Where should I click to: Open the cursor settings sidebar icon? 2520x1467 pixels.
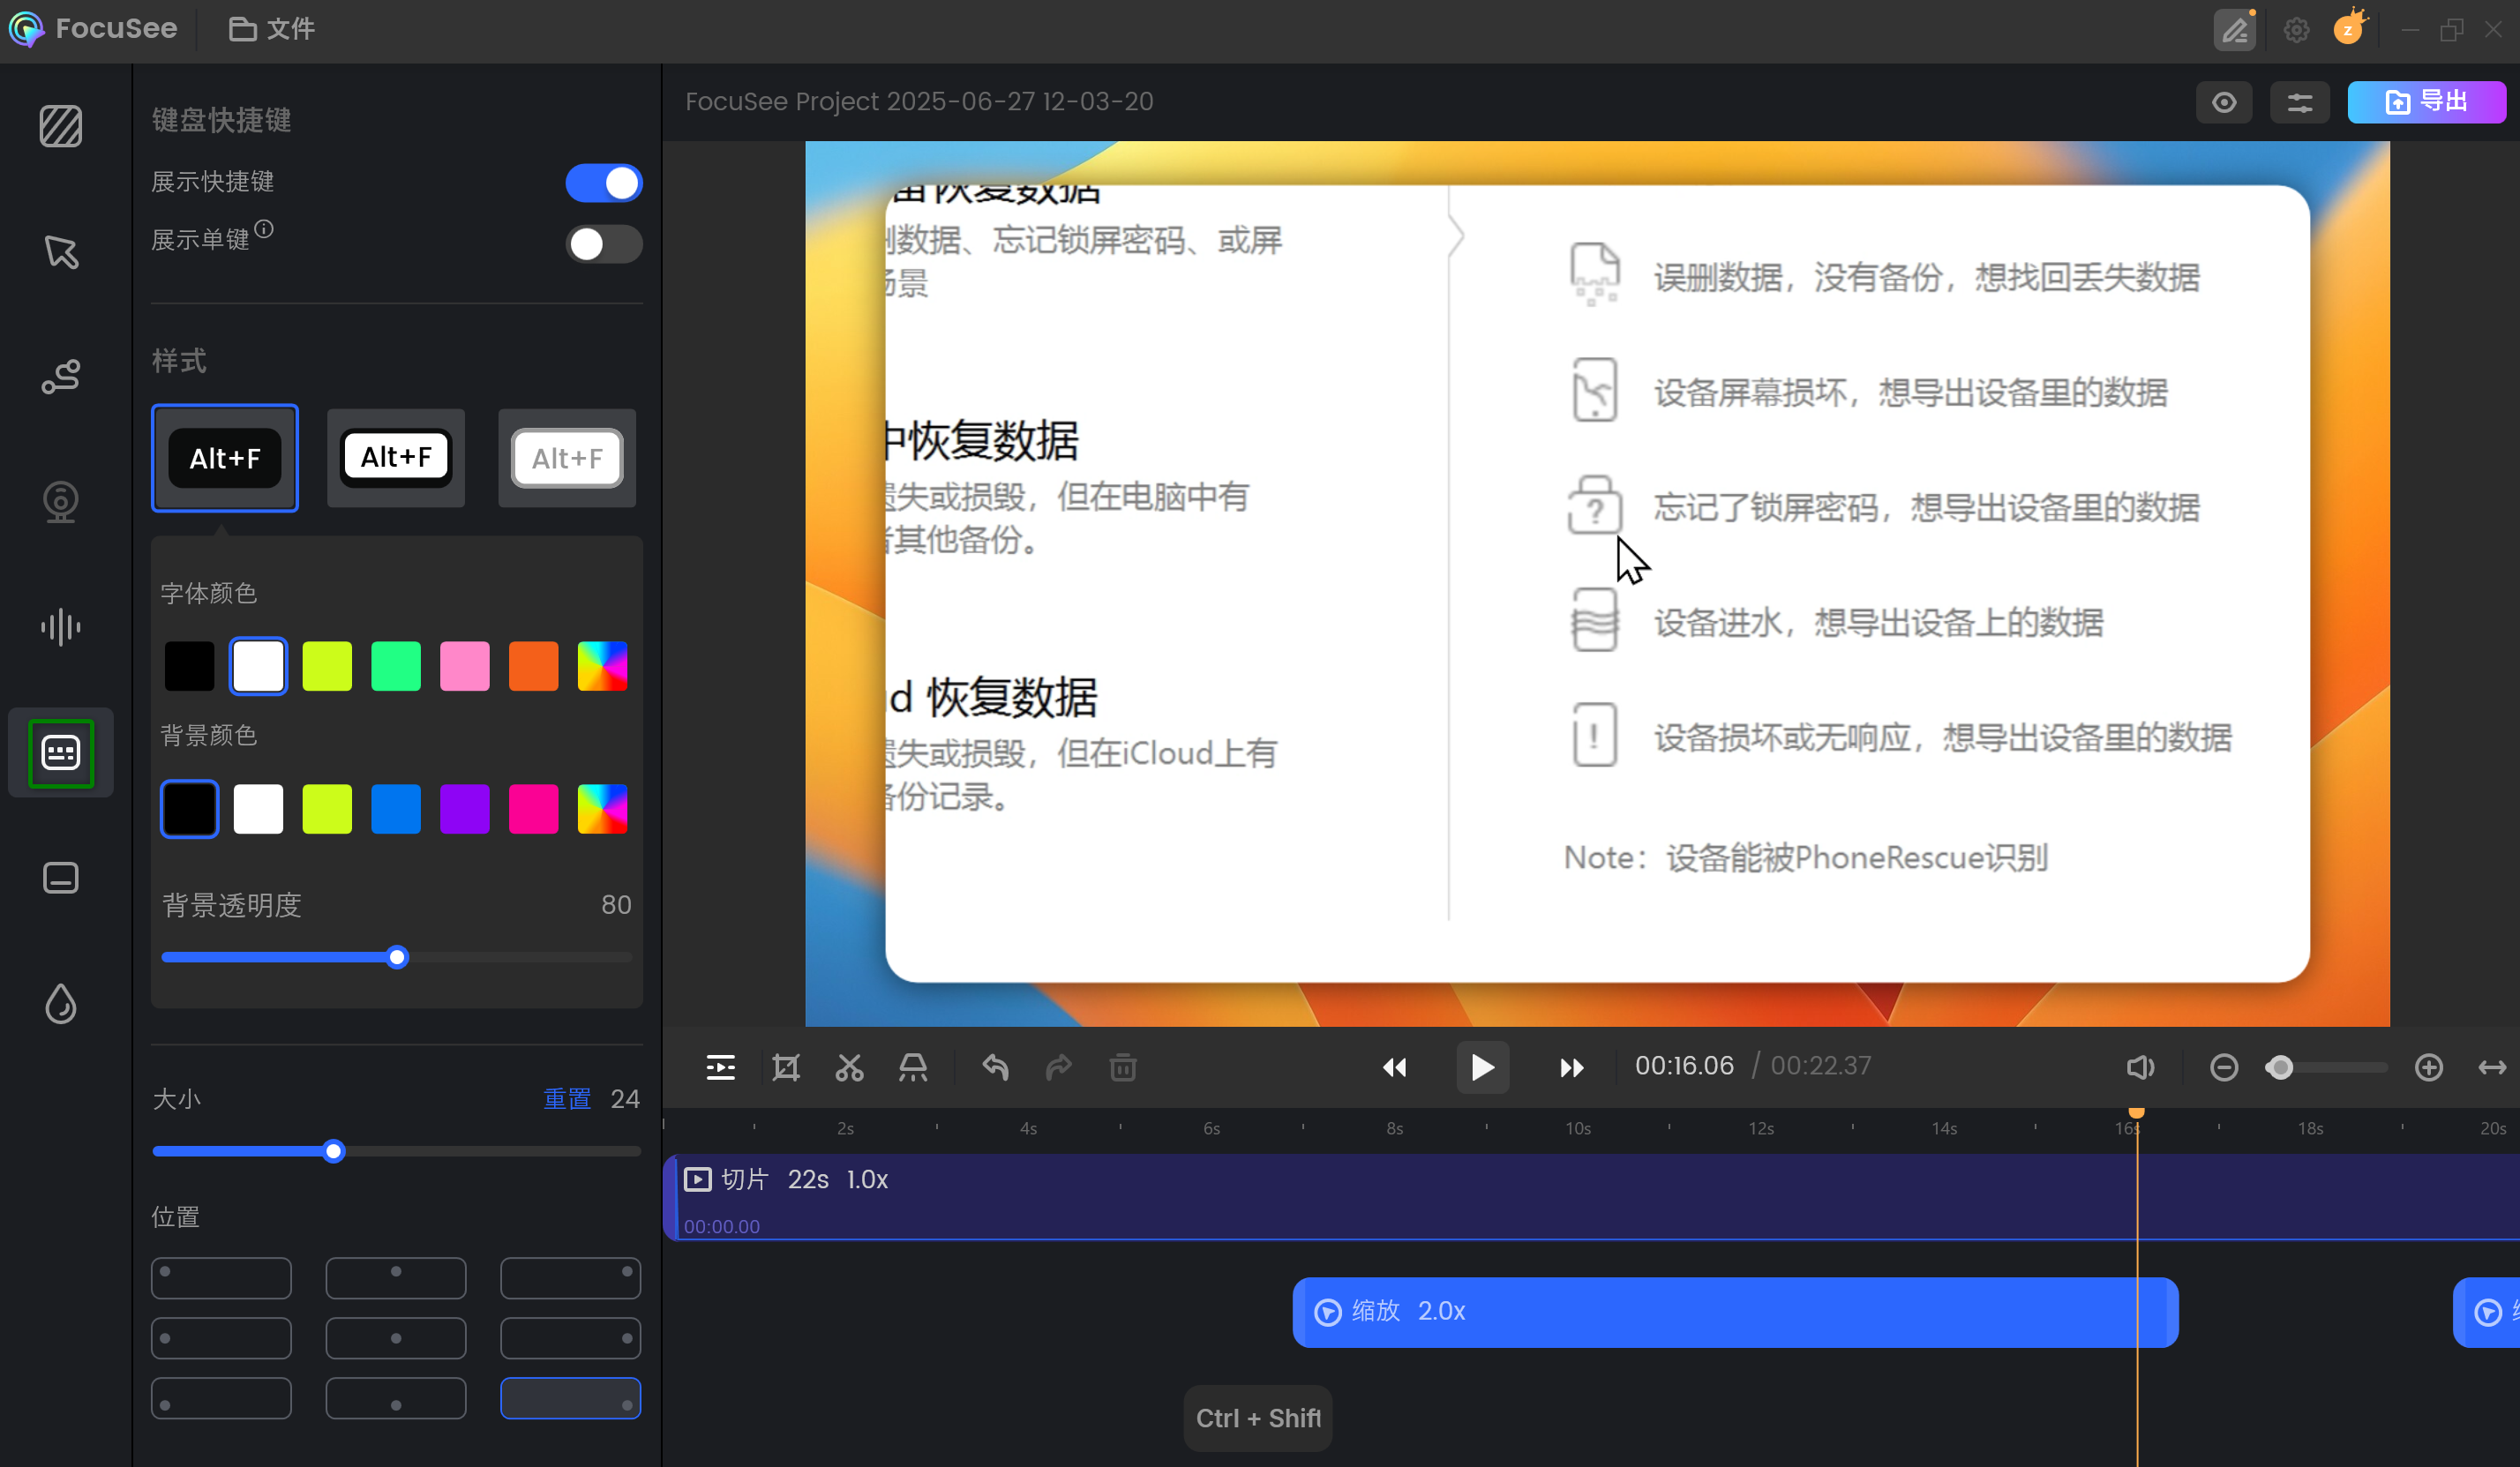click(x=61, y=252)
